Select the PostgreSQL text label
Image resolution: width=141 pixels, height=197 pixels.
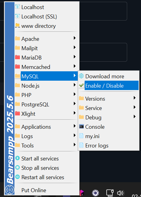(35, 105)
